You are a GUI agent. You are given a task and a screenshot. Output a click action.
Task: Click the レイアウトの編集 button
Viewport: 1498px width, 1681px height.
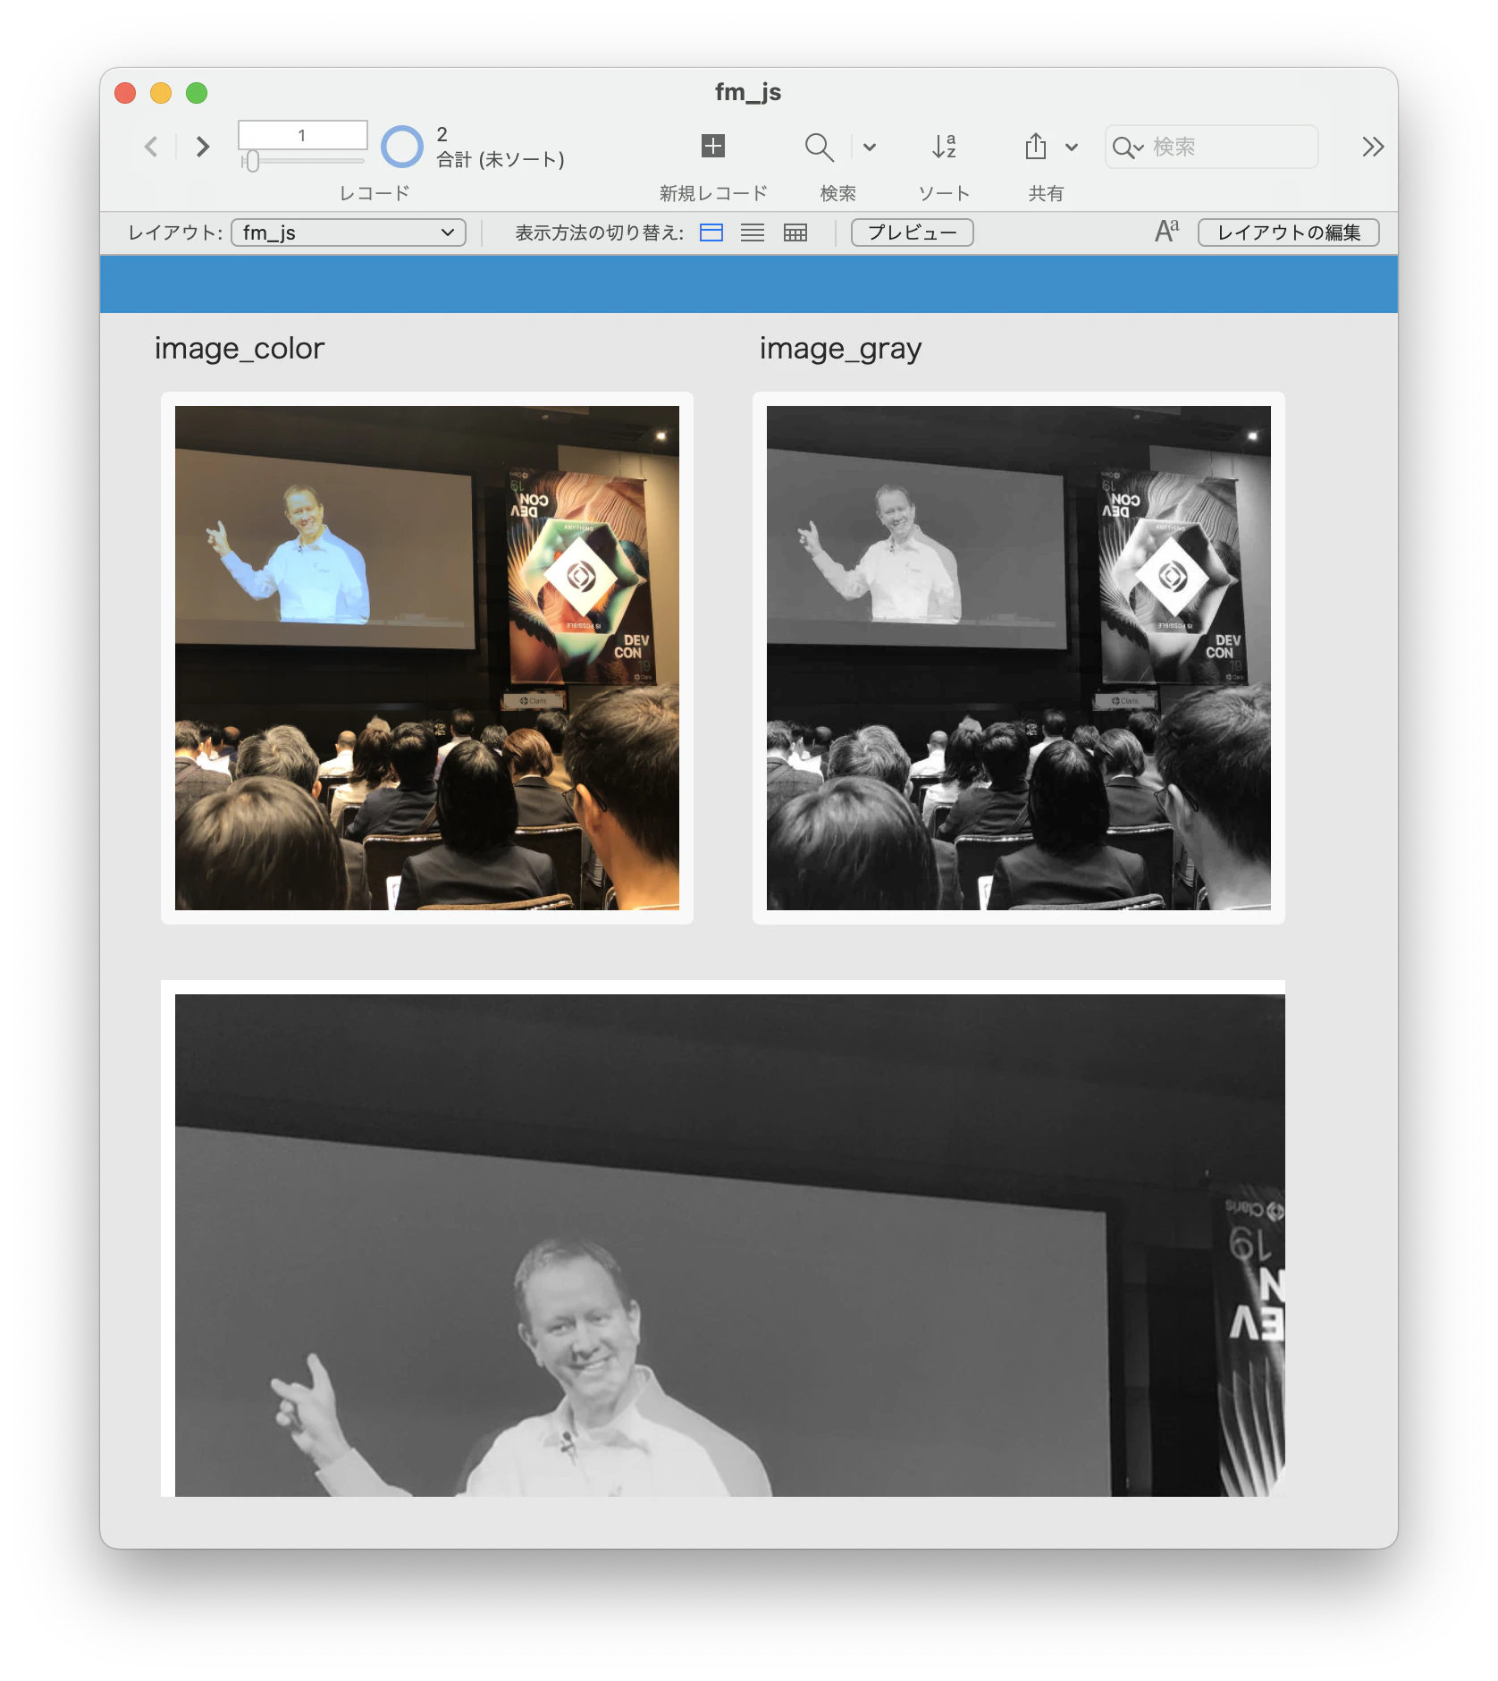point(1289,232)
